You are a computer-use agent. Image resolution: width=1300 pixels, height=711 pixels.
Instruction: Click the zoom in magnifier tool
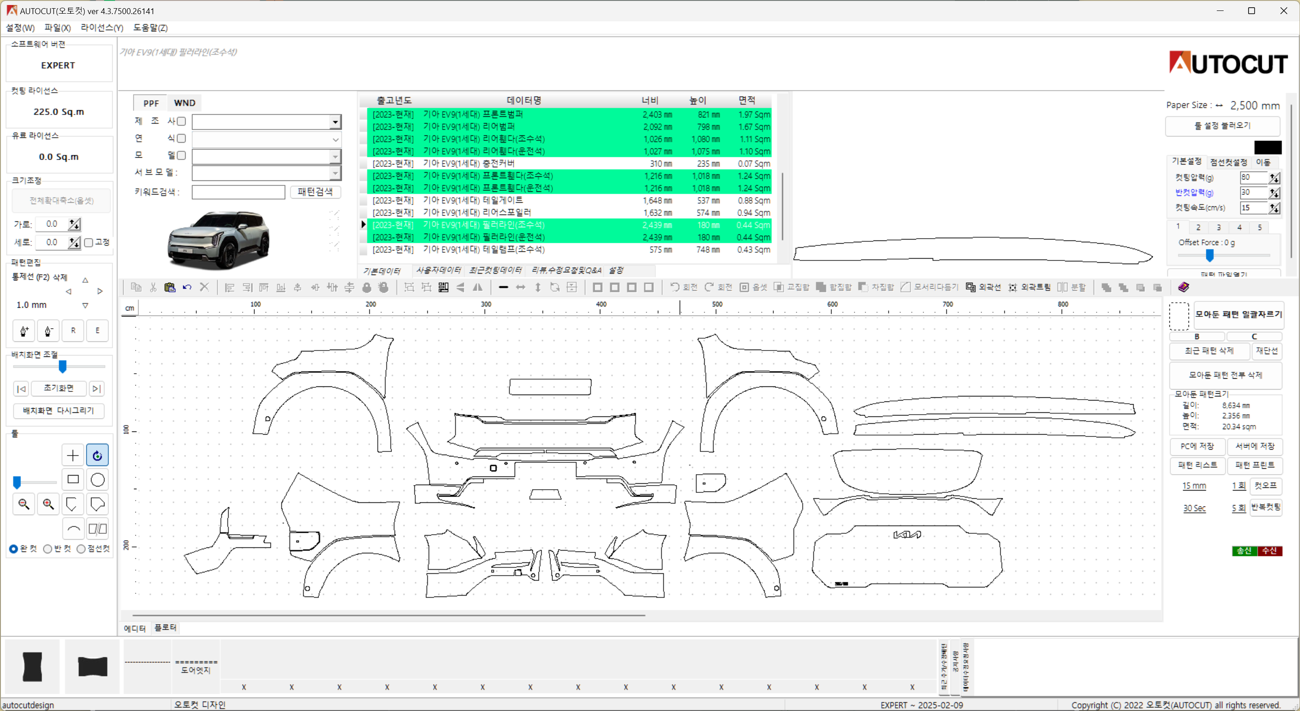tap(49, 504)
